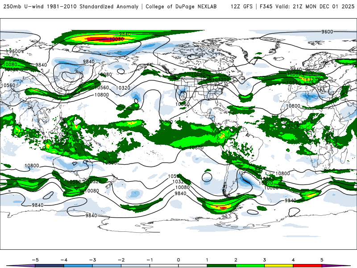The width and height of the screenshot is (357, 268).
Task: Click the "21Z MON DEC 01 2025" valid time
Action: (324, 7)
